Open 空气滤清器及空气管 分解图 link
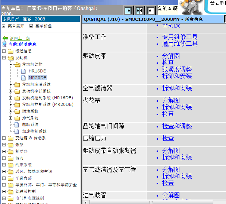This screenshot has width=226, height=204. [171, 170]
